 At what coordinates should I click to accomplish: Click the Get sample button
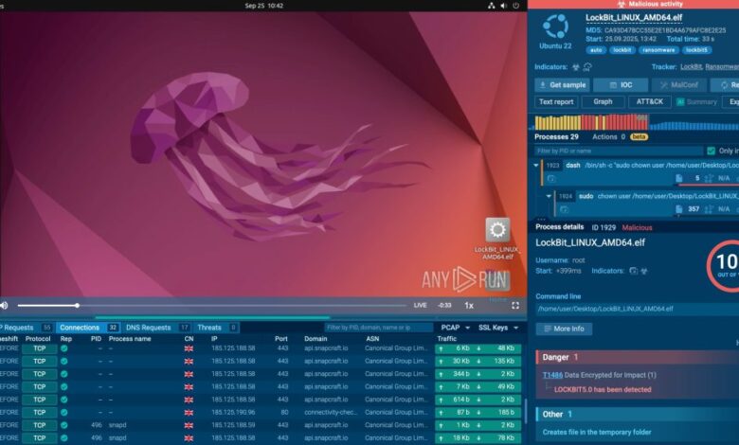pos(562,84)
